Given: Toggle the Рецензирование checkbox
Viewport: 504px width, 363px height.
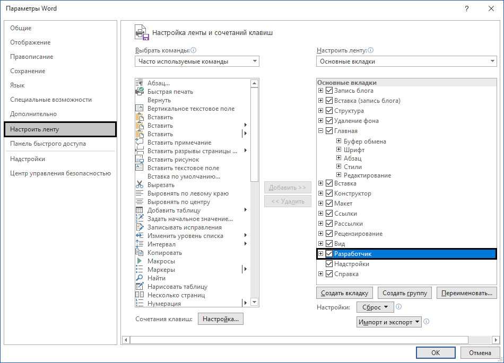Looking at the screenshot, I should click(x=329, y=234).
